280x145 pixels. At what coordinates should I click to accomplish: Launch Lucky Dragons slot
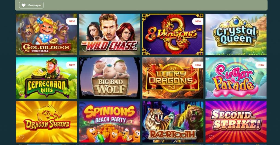[x=173, y=78]
